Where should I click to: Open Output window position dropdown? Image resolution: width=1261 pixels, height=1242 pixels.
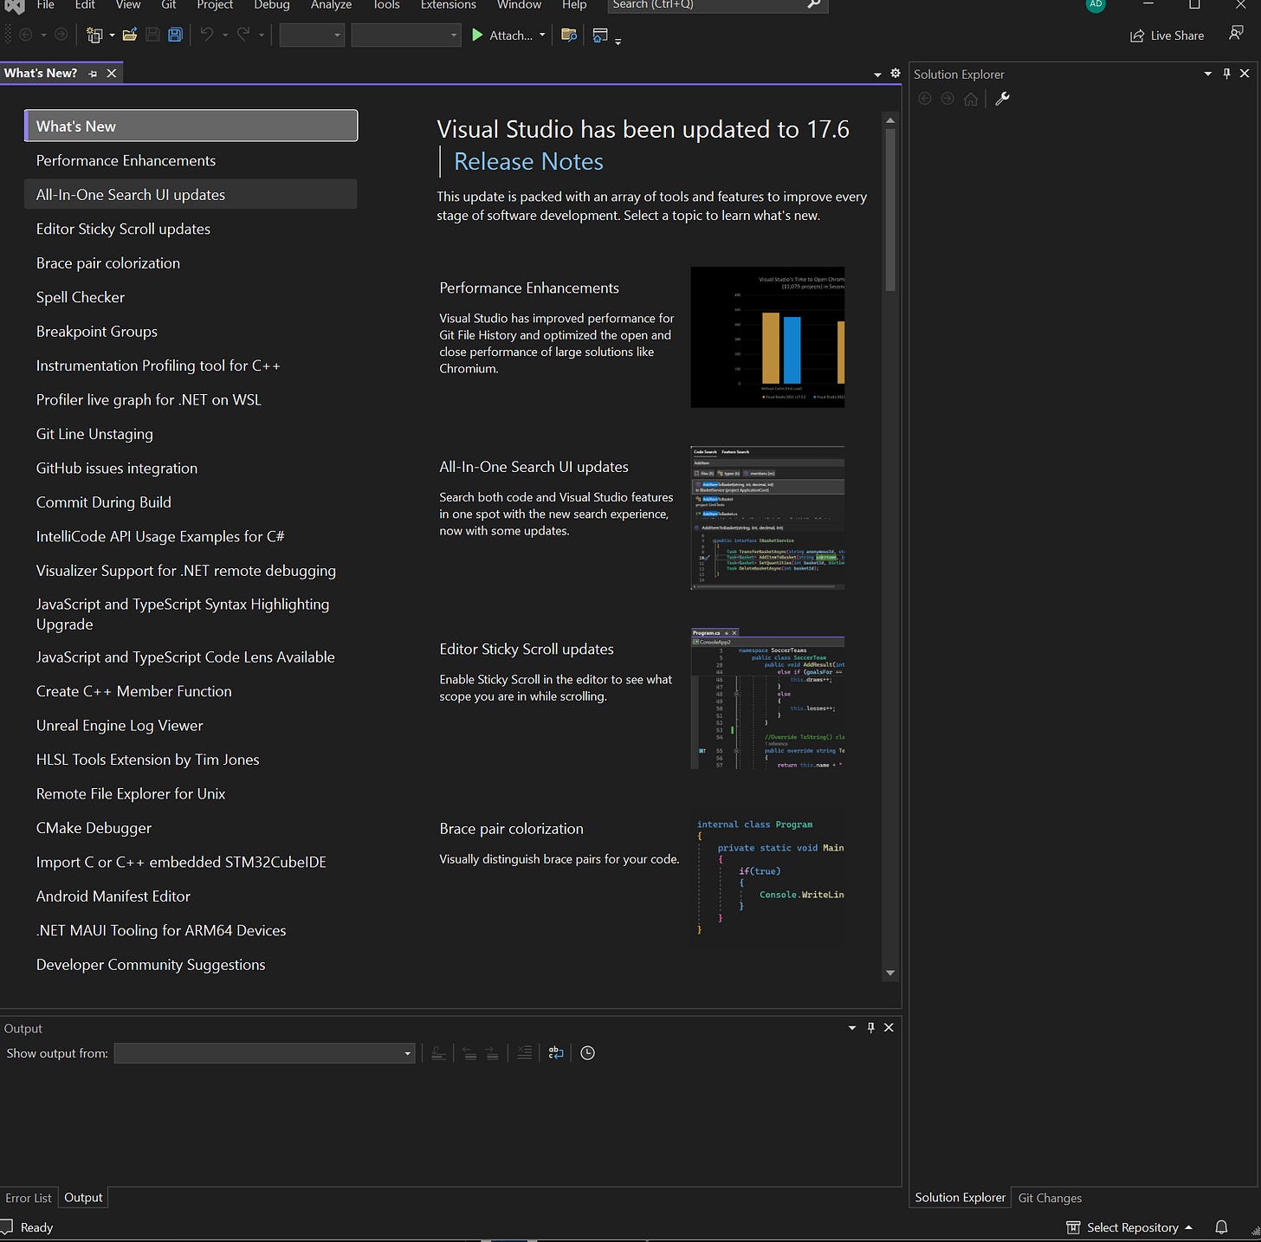click(x=852, y=1027)
